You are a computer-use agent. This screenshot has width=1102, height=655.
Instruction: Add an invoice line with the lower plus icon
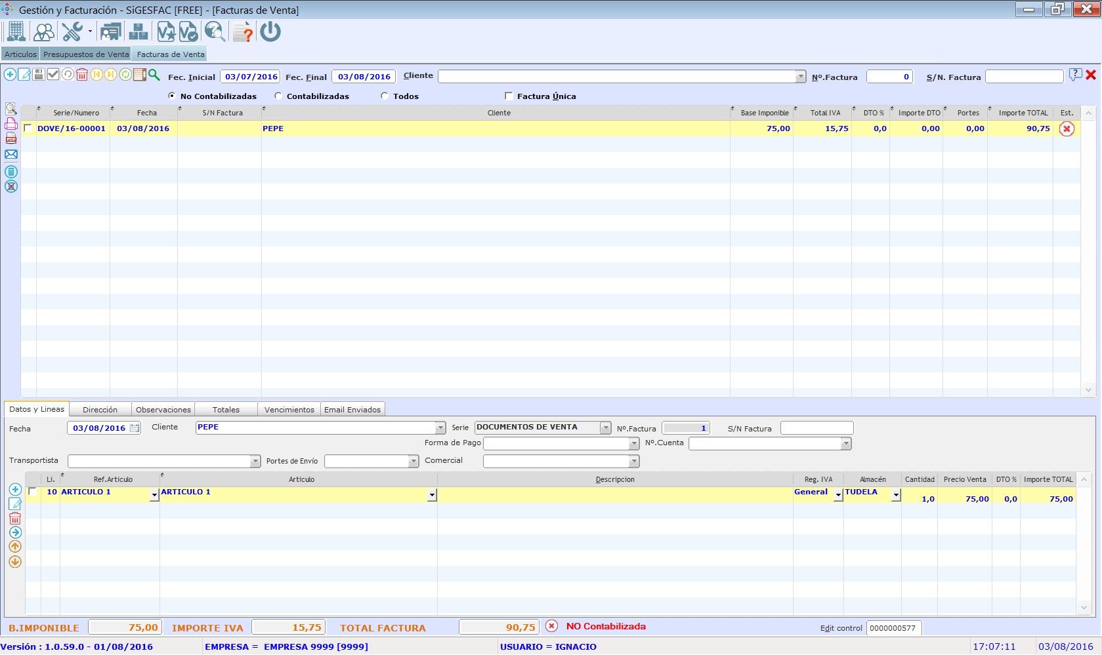[x=15, y=489]
